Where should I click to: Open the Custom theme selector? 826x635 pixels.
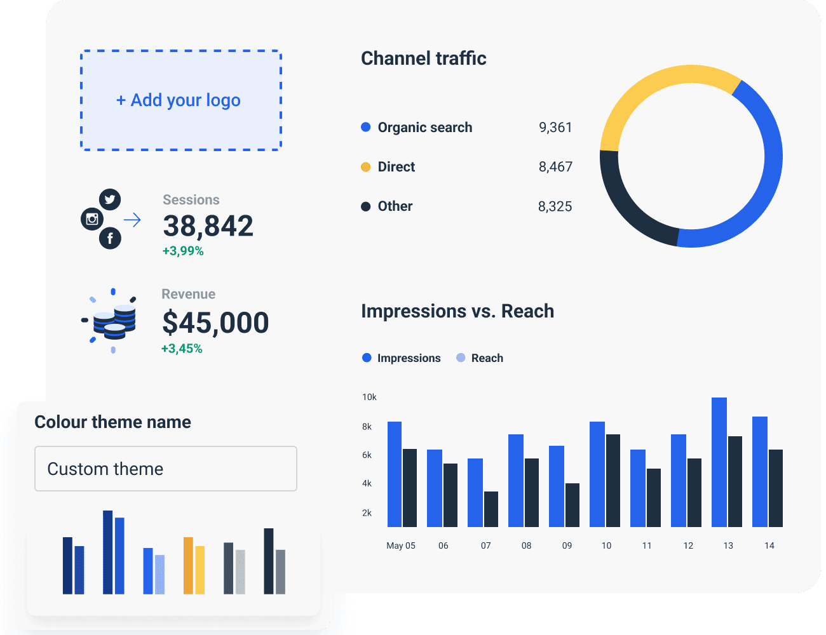(x=165, y=469)
